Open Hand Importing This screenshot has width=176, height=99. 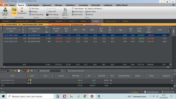[x=36, y=15]
